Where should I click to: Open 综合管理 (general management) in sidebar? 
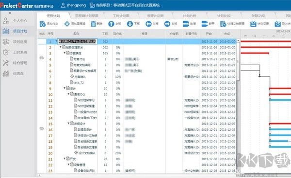pyautogui.click(x=15, y=63)
